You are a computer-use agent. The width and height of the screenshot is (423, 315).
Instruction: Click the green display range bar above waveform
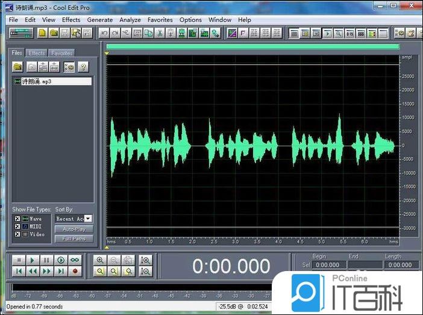click(252, 46)
